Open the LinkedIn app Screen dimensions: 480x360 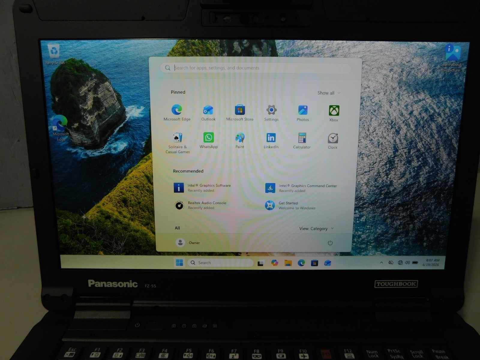pos(271,141)
